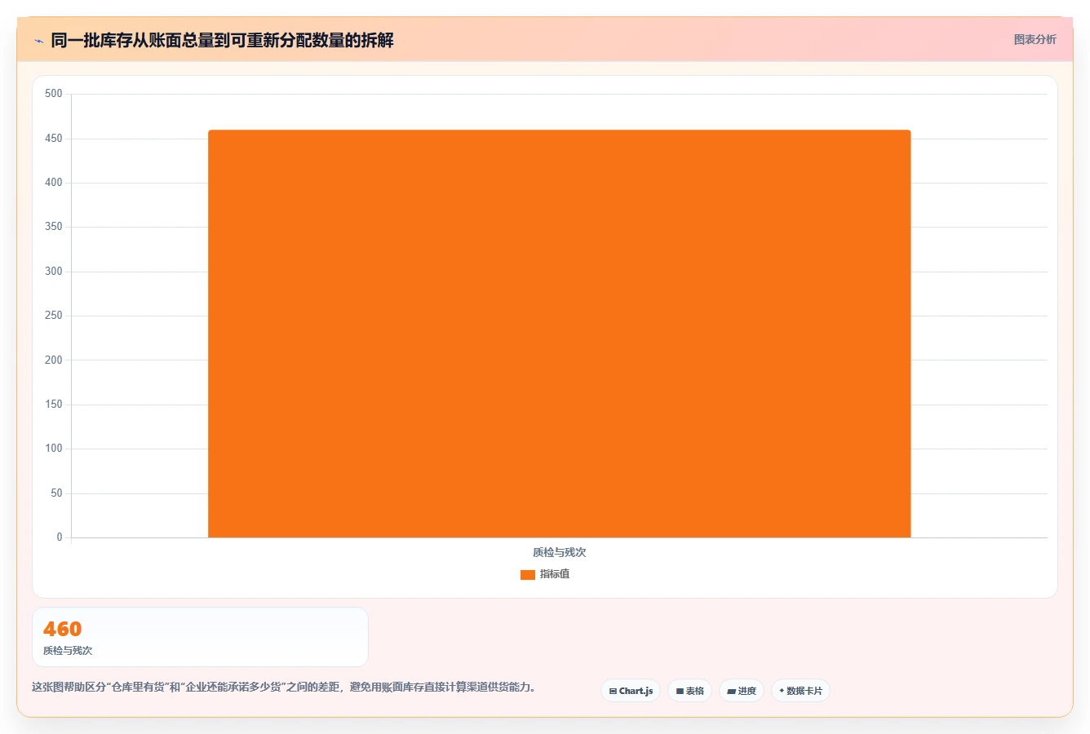Click the 质检与残次 label under 460
1090x734 pixels.
[x=68, y=651]
